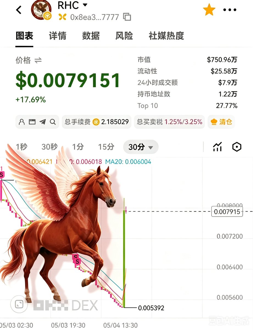Select the 30秒 interval
Image resolution: width=253 pixels, height=330 pixels.
pyautogui.click(x=50, y=147)
